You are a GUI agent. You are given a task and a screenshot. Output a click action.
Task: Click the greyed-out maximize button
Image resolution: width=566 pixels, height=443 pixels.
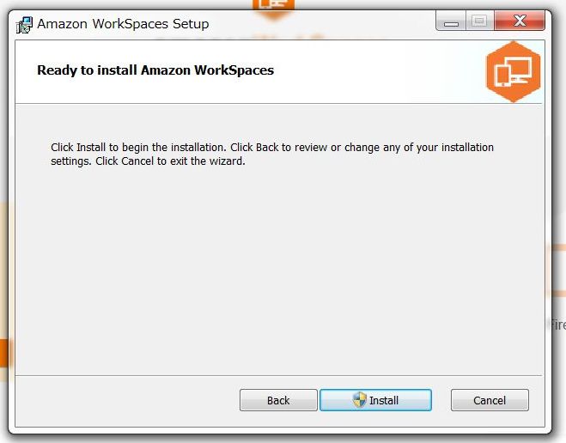480,21
